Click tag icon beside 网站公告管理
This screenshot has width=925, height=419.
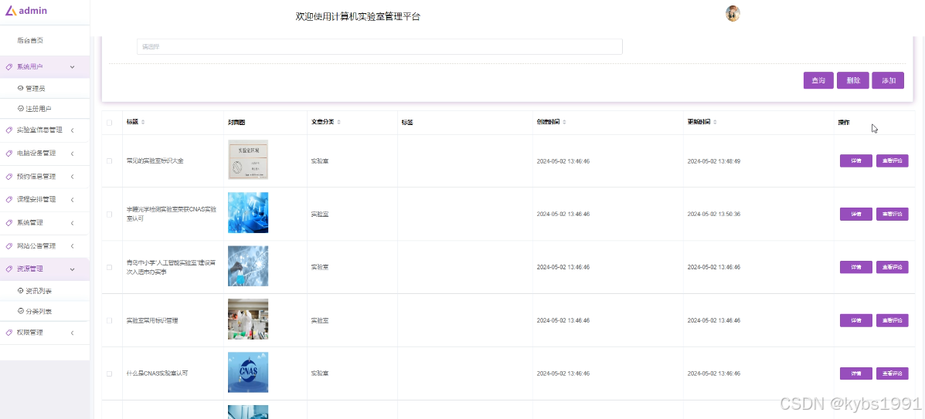point(9,246)
